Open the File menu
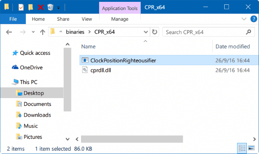 (x=13, y=19)
